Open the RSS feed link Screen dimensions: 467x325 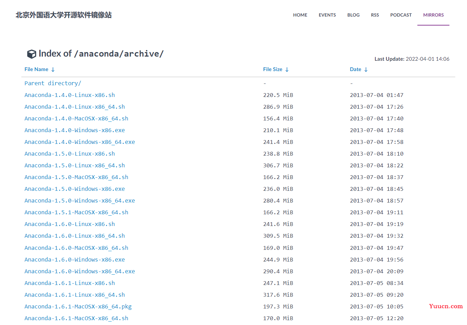375,15
